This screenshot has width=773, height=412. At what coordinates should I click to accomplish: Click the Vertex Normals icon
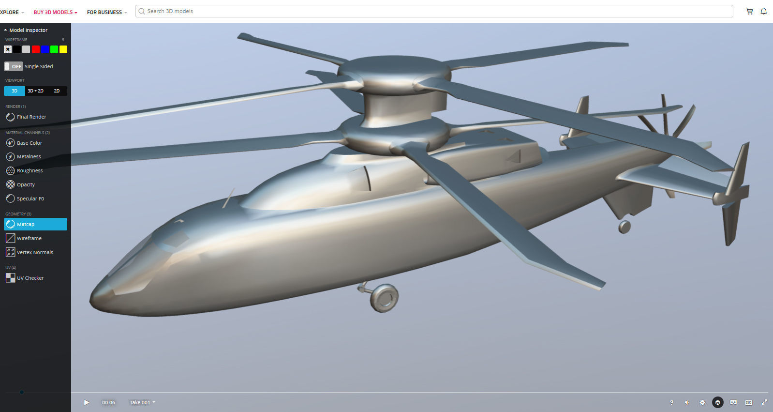[10, 252]
